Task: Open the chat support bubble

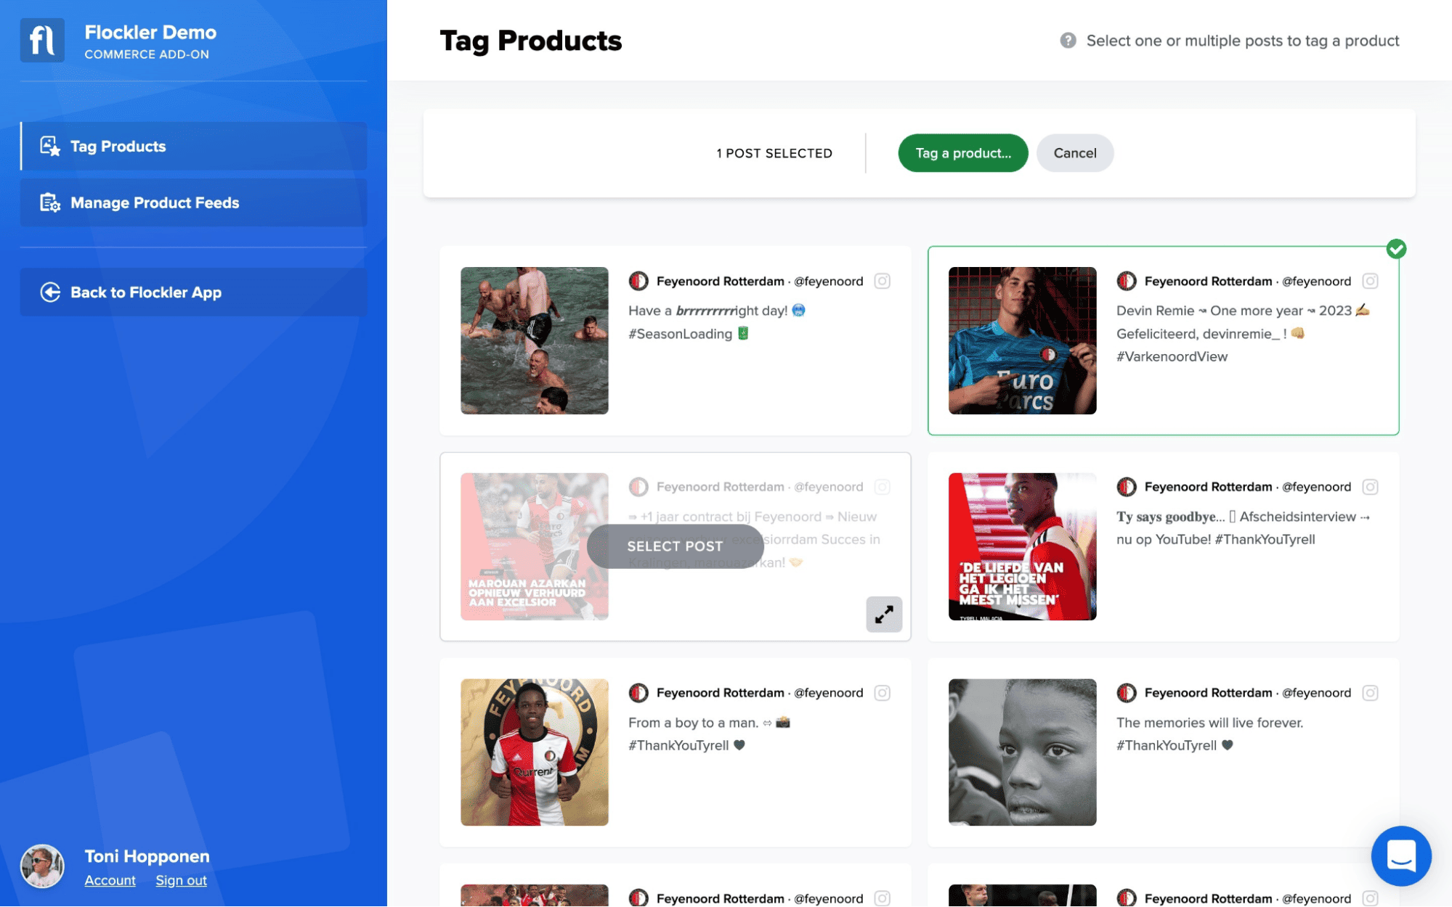Action: pyautogui.click(x=1400, y=855)
